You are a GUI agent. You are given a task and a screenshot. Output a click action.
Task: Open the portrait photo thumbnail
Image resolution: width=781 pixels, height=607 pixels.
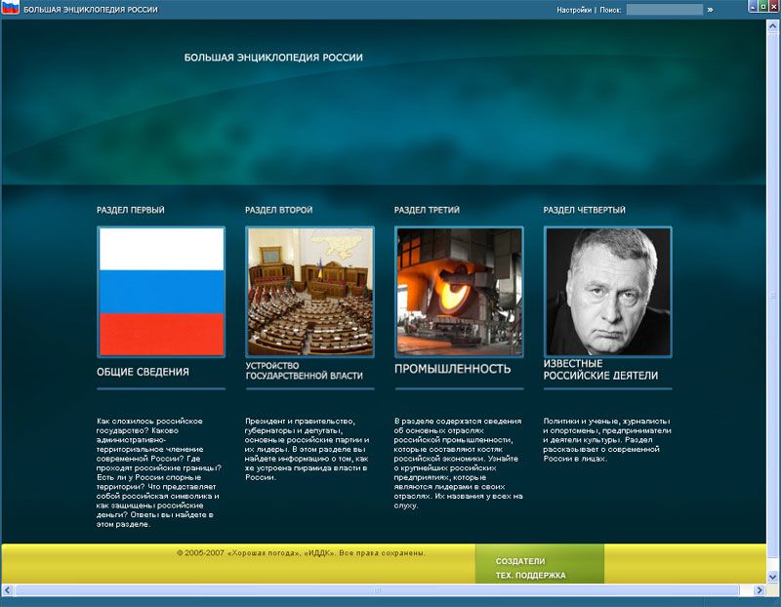coord(607,292)
